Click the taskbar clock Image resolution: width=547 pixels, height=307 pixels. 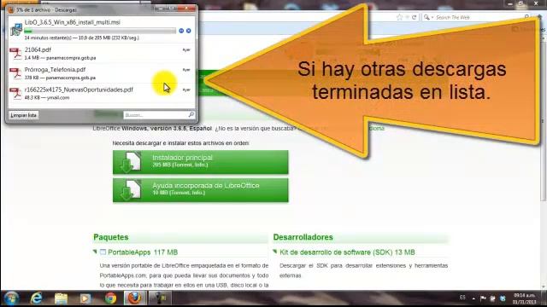coord(524,298)
